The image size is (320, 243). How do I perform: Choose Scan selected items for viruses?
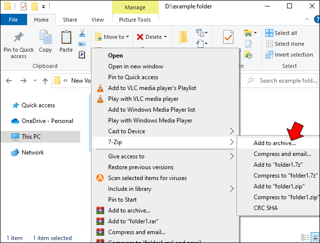pos(165,178)
